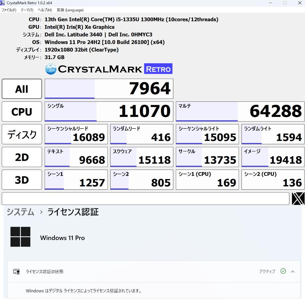Click the CrystalMark app icon in title bar

tap(3, 3)
